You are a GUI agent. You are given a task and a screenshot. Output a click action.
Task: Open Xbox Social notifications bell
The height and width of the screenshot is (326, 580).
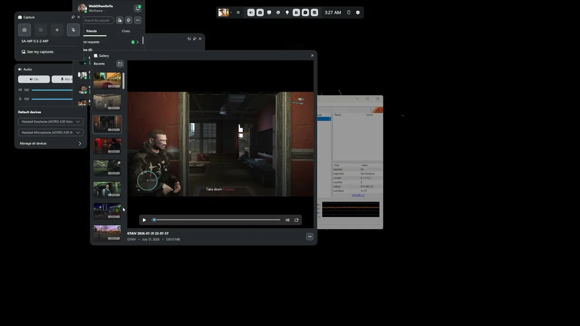pyautogui.click(x=138, y=8)
